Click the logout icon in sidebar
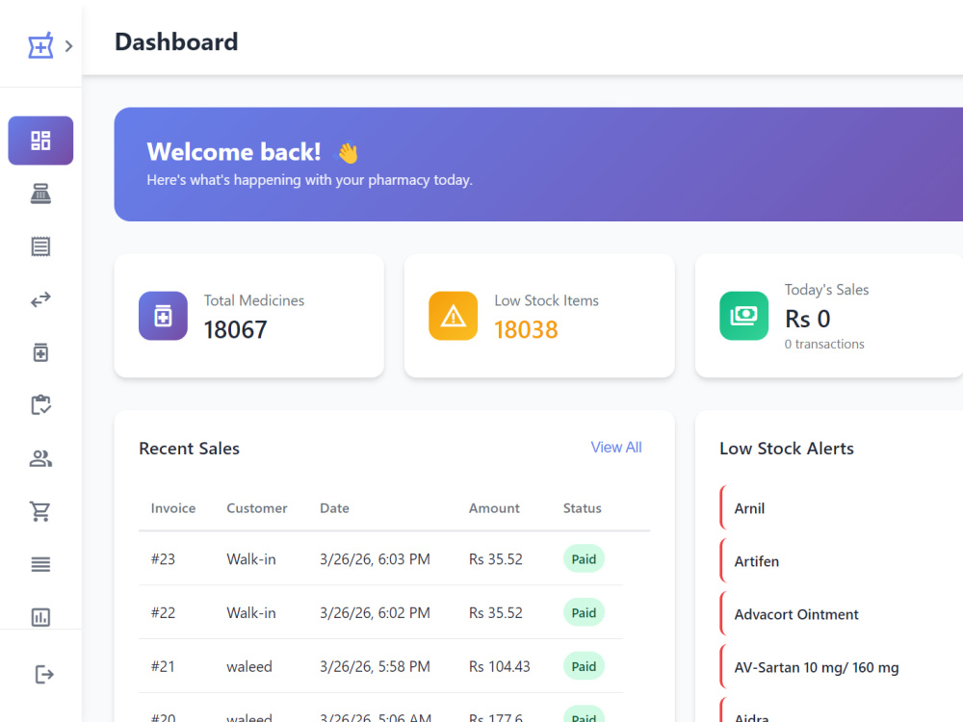This screenshot has height=722, width=963. 43,674
